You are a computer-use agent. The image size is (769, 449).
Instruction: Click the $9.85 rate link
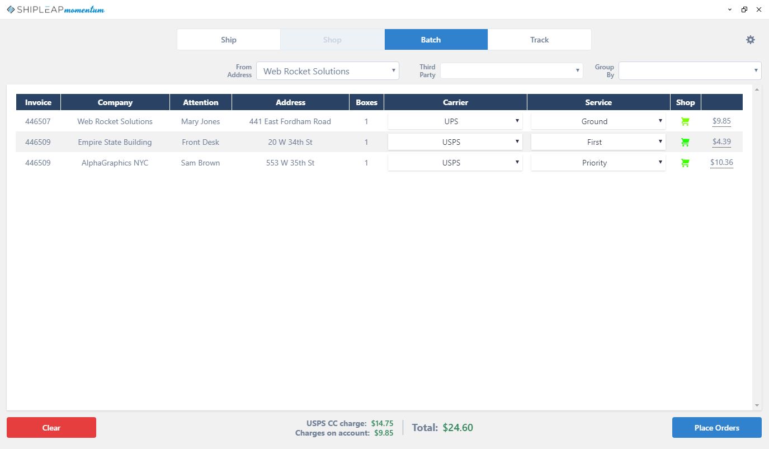[x=721, y=121]
